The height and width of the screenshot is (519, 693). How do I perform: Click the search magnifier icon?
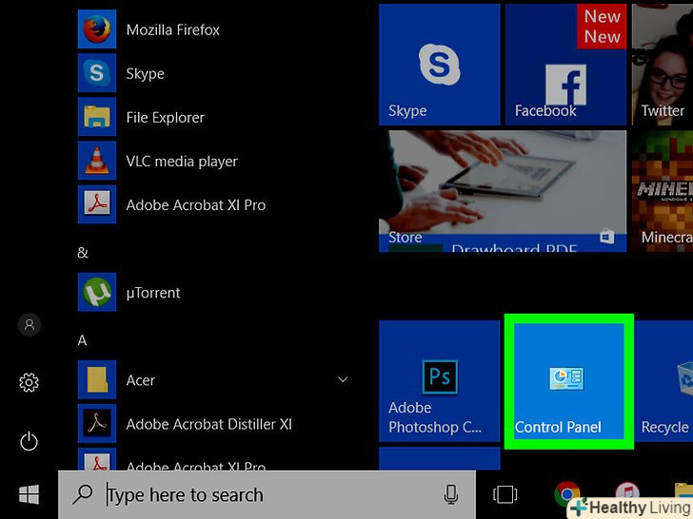[x=83, y=494]
